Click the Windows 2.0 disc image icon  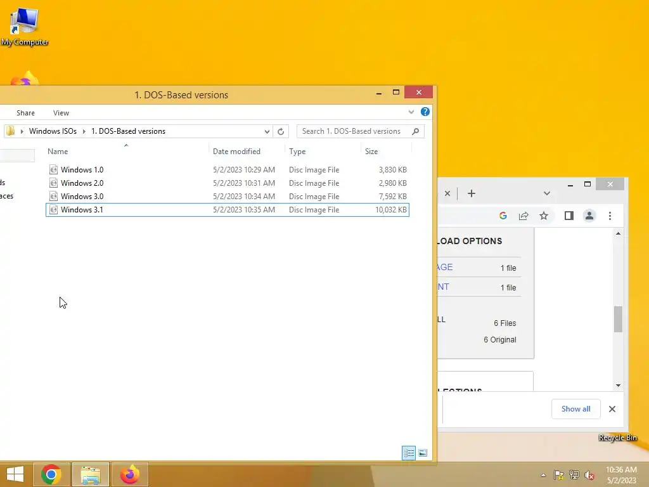point(53,183)
